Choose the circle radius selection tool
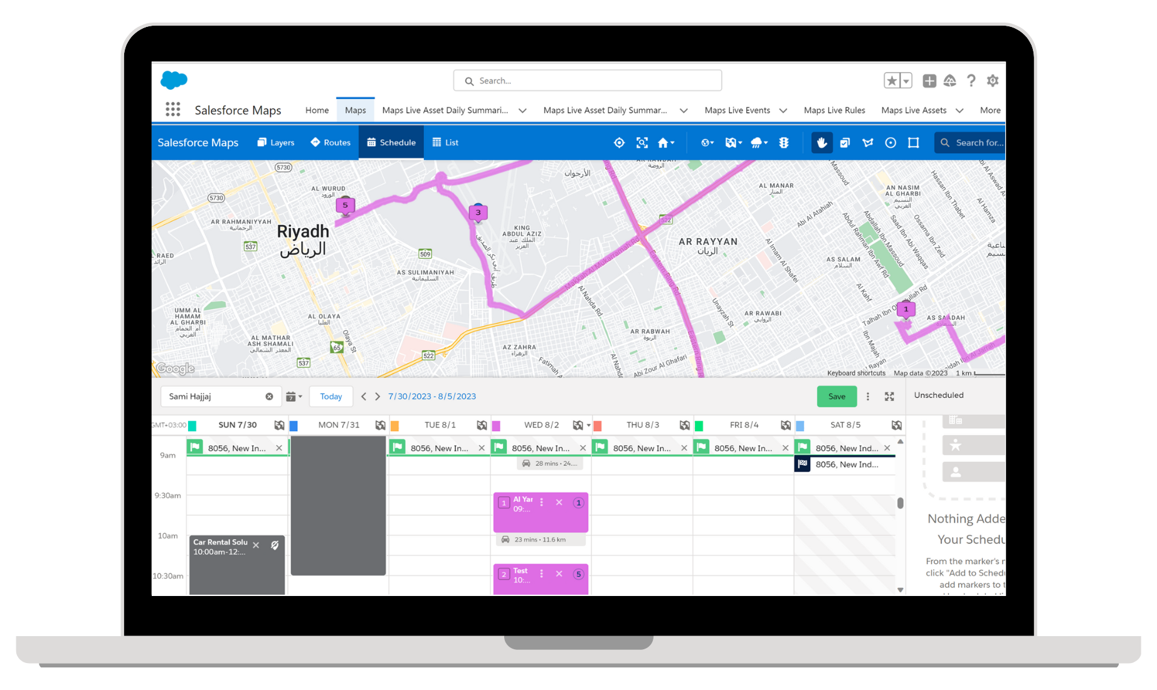 (890, 143)
